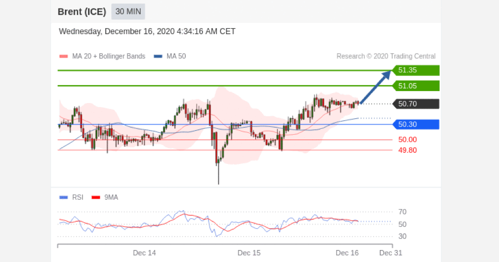Click the 50.70 current price tag
Viewport: 499px width, 262px height.
tap(415, 104)
